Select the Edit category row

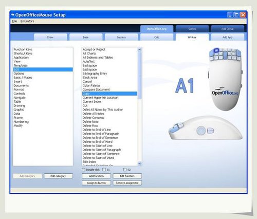tap(43, 69)
